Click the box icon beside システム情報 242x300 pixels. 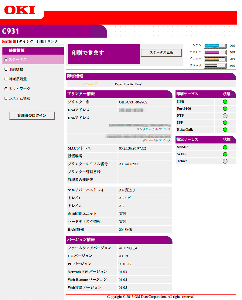coord(6,98)
